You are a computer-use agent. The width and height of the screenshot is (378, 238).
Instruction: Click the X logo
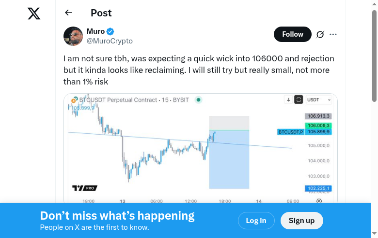[x=34, y=14]
